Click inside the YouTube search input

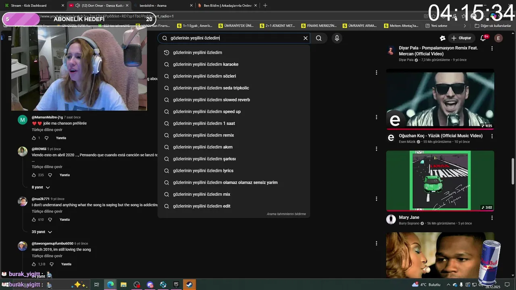coord(234,38)
